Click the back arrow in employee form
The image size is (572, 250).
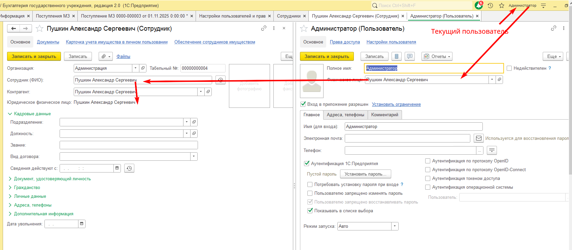point(13,29)
